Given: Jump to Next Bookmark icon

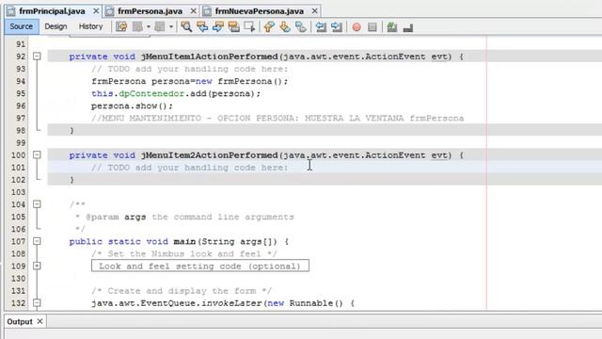Looking at the screenshot, I should 285,26.
